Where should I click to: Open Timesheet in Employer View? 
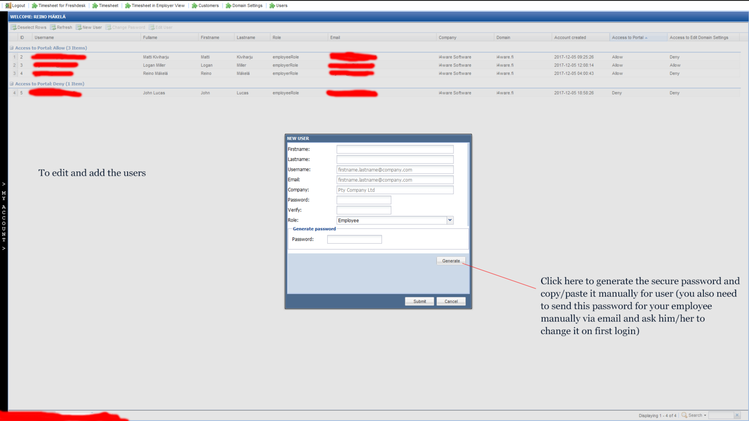tap(128, 5)
